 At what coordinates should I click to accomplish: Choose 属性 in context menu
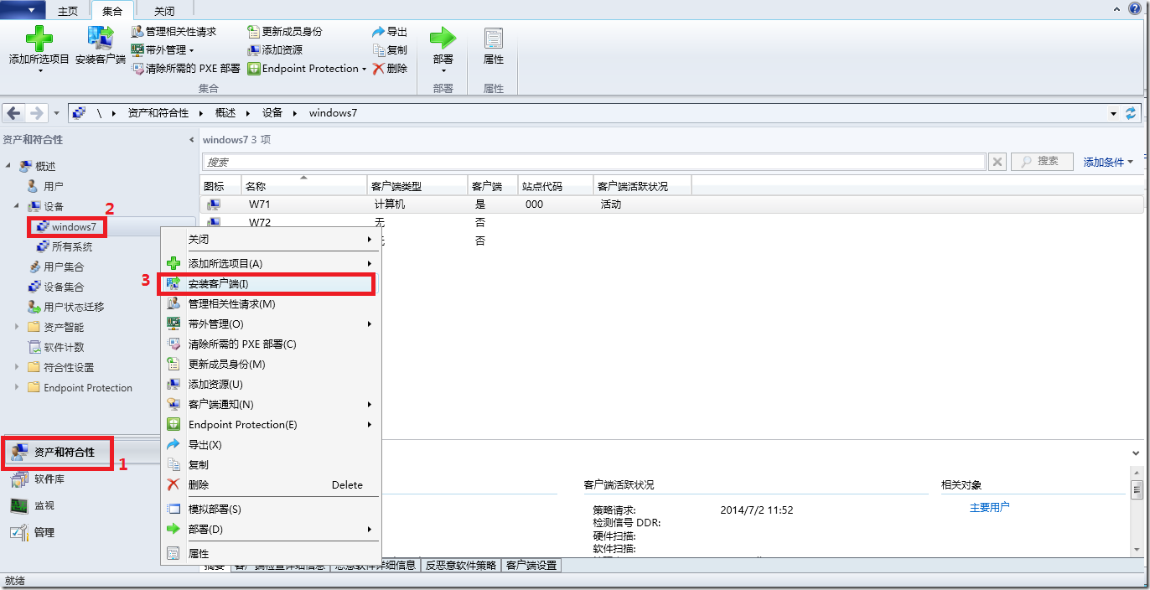tap(269, 553)
